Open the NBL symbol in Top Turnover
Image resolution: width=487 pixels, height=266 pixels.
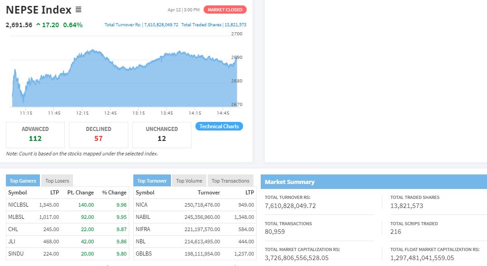(141, 241)
